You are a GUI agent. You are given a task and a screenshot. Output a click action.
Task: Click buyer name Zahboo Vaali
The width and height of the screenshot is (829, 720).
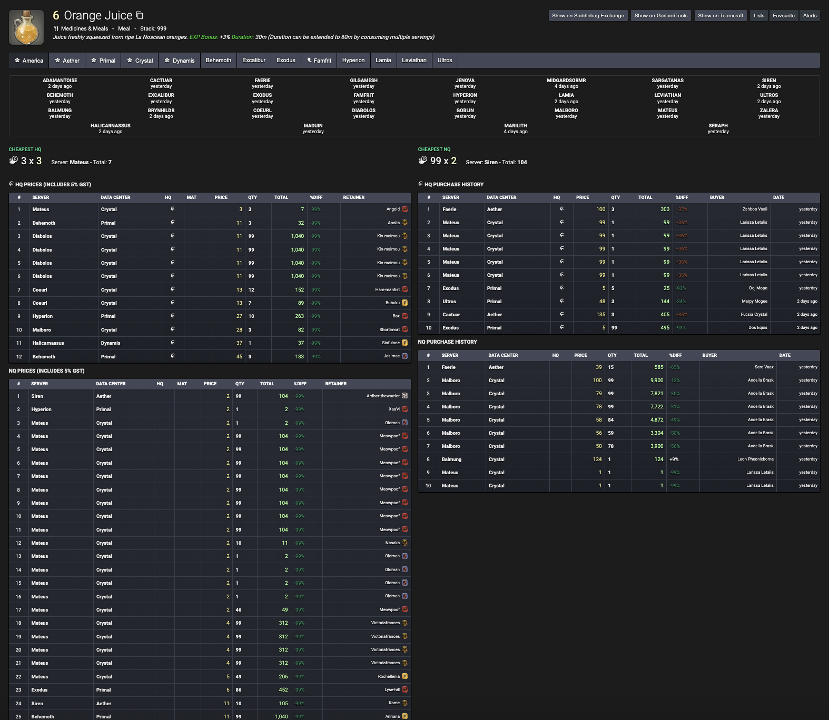(x=755, y=209)
